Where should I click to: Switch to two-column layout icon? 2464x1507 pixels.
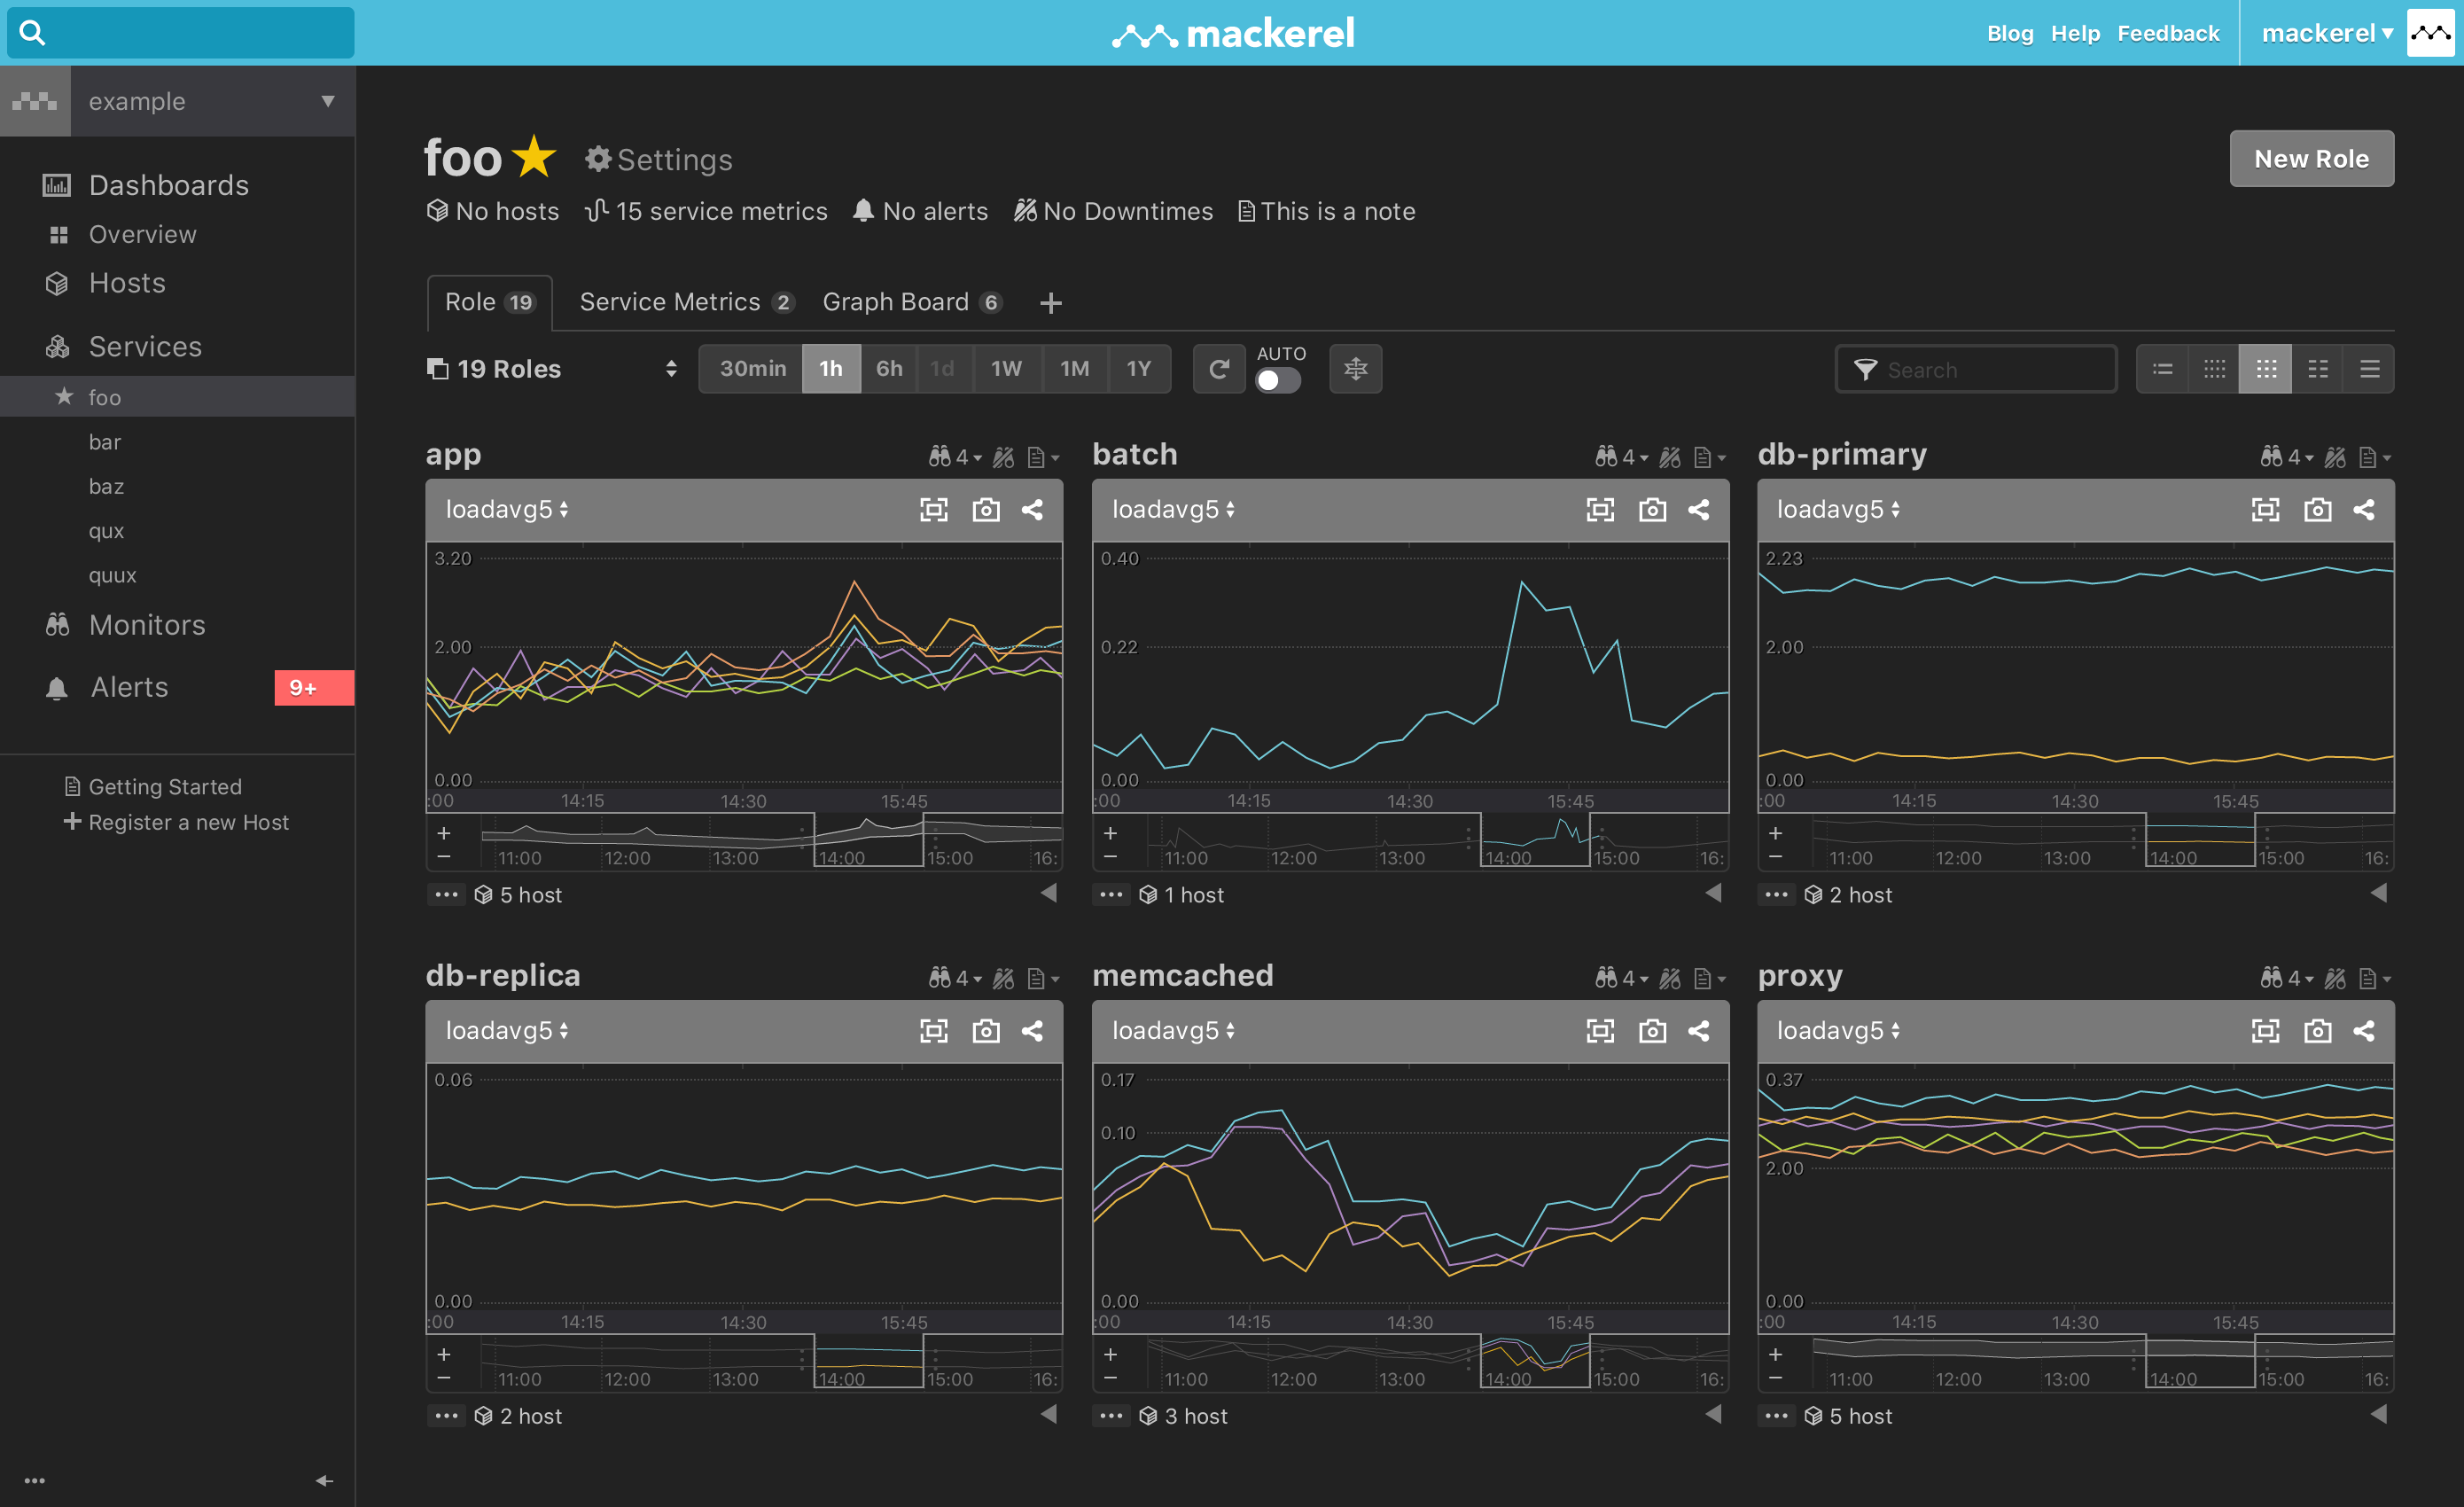2318,369
